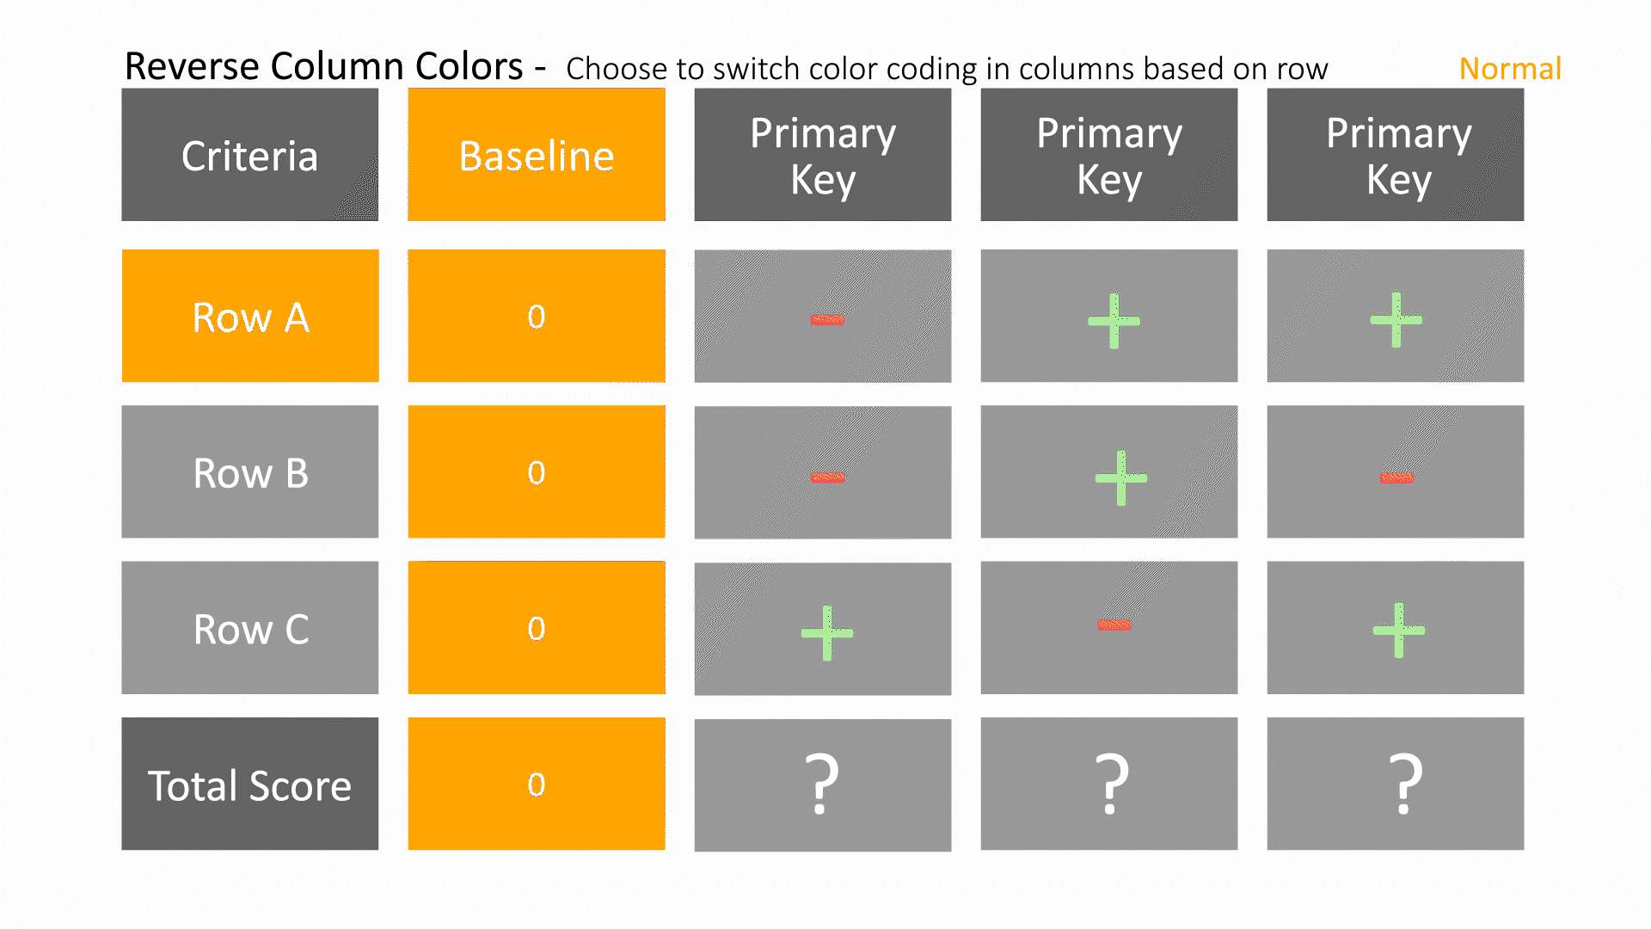Click the orange Baseline header
The image size is (1651, 929).
point(537,155)
